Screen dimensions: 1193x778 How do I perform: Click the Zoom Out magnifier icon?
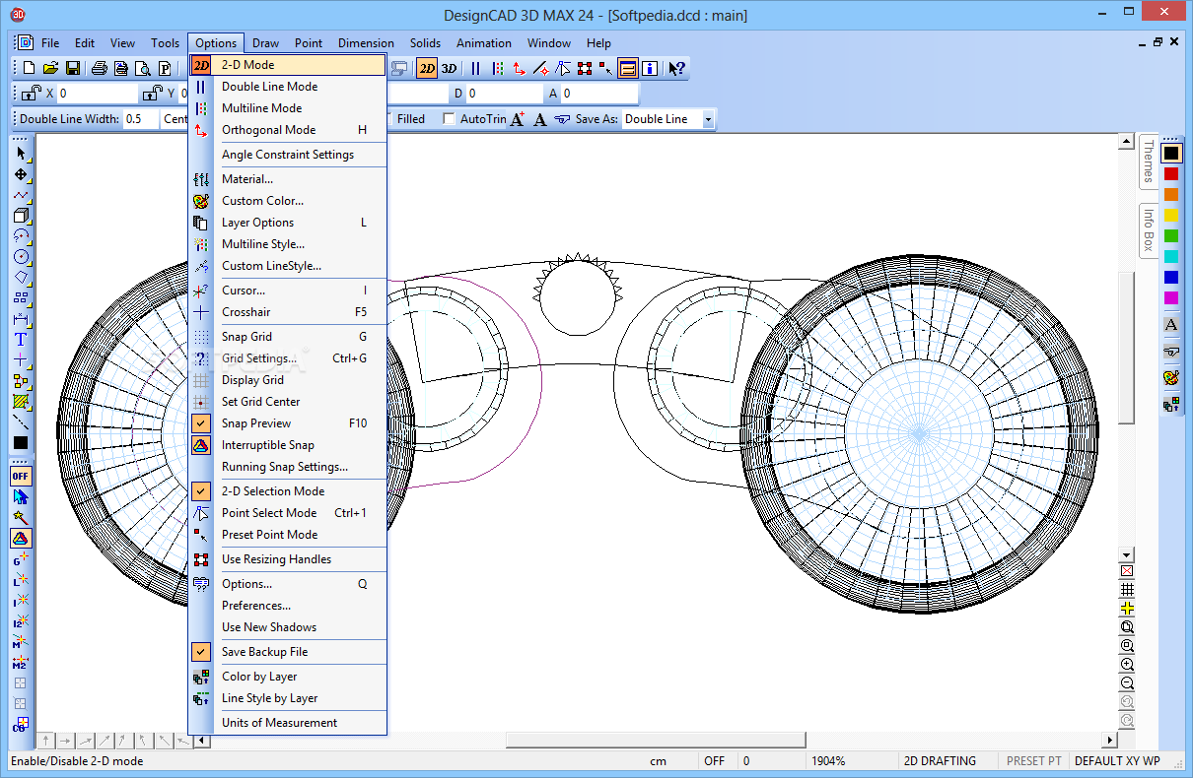tap(1127, 683)
